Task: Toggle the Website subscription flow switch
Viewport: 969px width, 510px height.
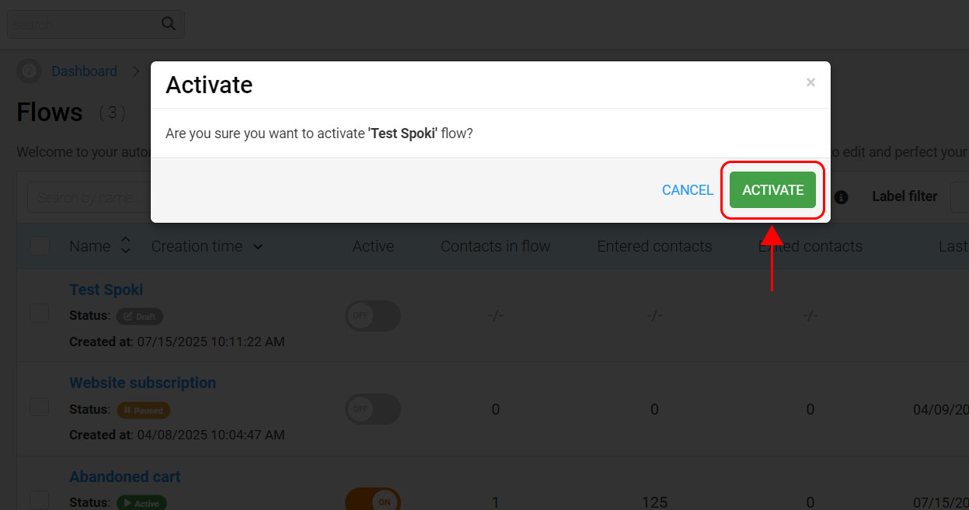Action: [x=373, y=409]
